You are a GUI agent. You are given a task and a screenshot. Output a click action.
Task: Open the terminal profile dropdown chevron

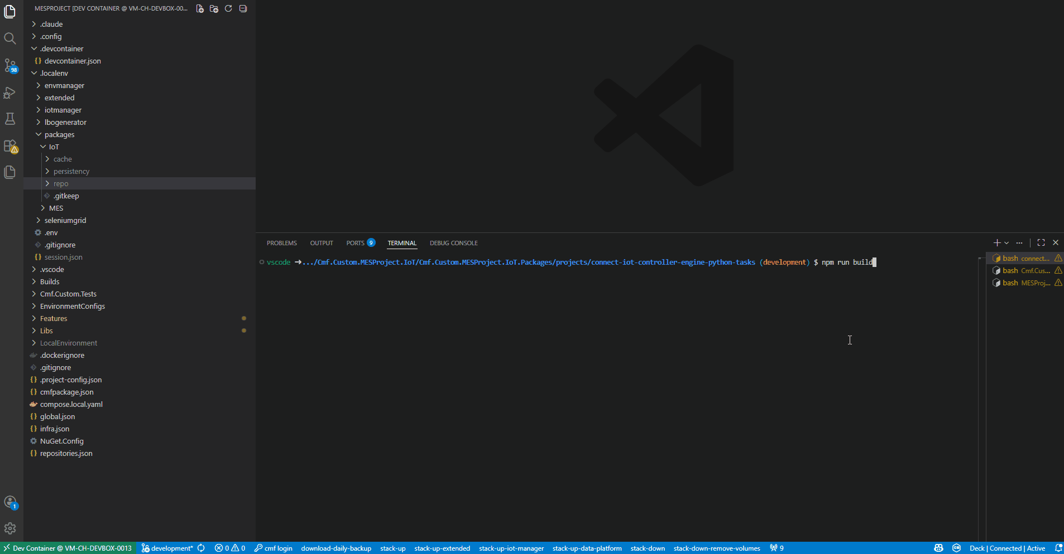tap(1007, 242)
